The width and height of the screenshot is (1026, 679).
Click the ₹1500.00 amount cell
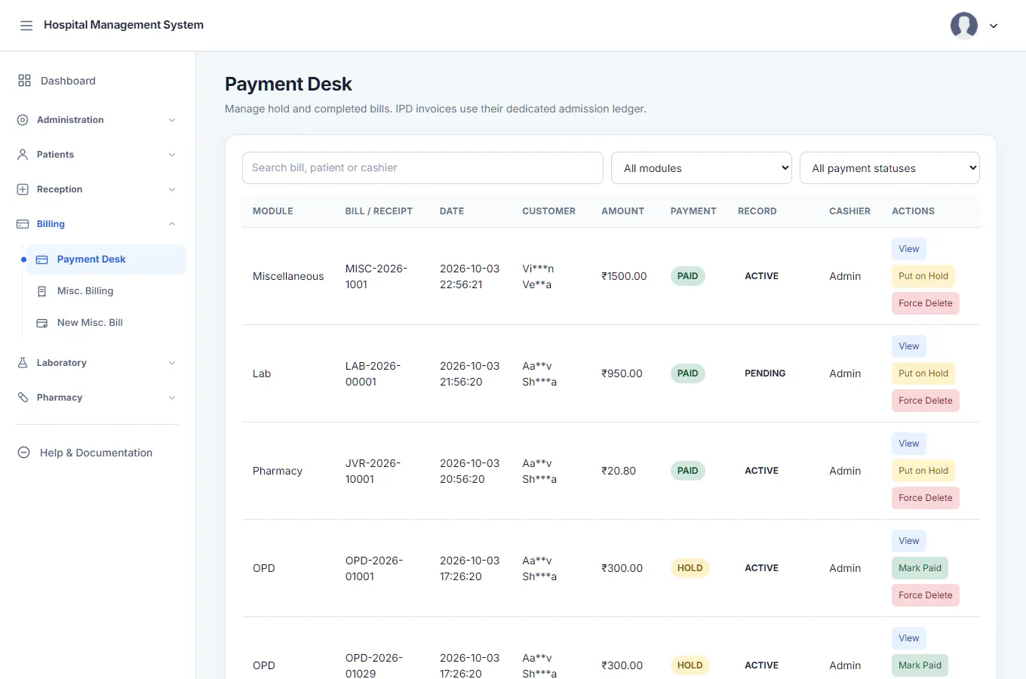click(624, 276)
